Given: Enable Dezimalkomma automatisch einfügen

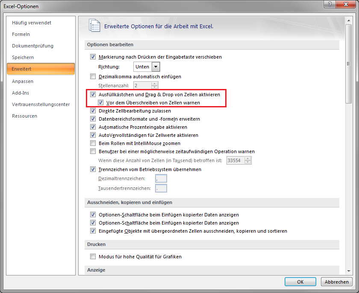Looking at the screenshot, I should (93, 77).
